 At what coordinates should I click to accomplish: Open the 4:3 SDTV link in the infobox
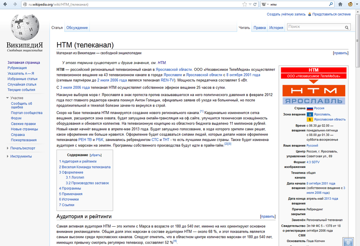tap(313, 162)
